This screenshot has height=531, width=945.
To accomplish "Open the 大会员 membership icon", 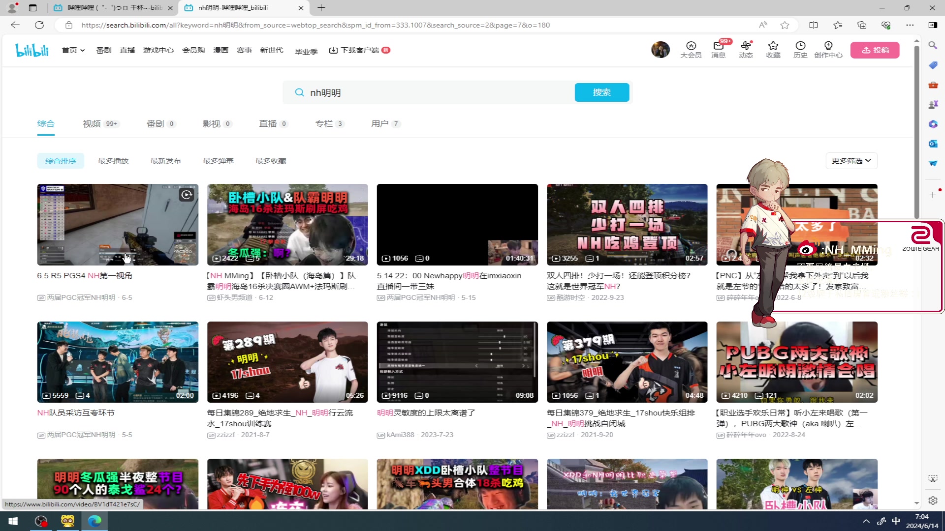I will 691,50.
